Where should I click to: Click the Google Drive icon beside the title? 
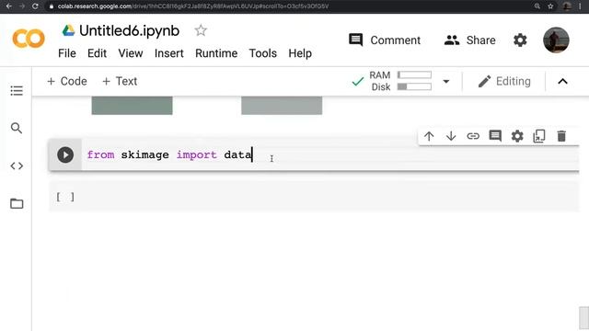pos(68,30)
